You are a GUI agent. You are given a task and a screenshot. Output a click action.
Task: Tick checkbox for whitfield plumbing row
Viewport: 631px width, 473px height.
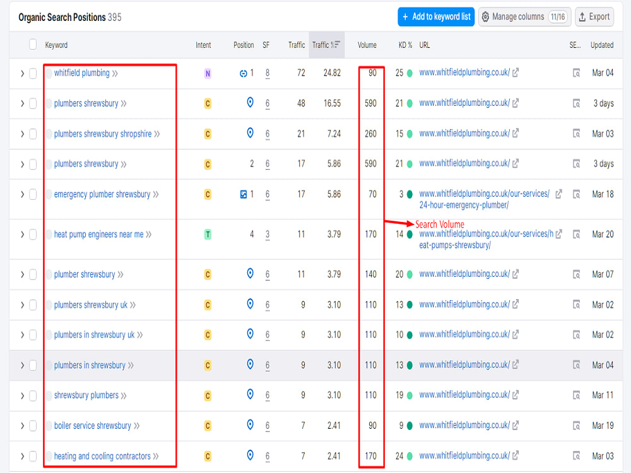pyautogui.click(x=33, y=73)
